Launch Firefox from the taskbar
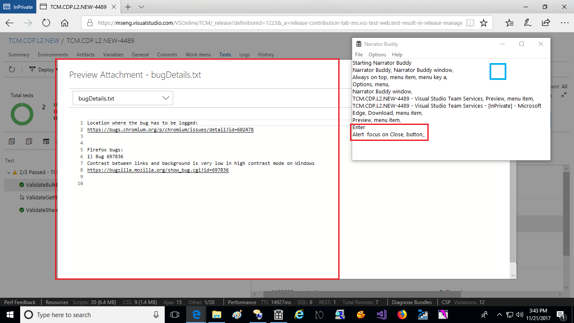Image resolution: width=574 pixels, height=323 pixels. (x=402, y=314)
